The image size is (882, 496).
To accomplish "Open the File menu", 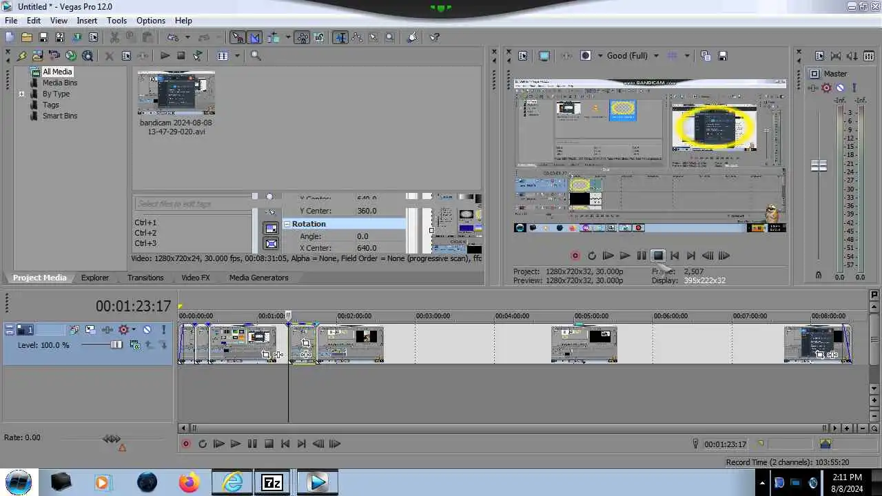I will 11,21.
